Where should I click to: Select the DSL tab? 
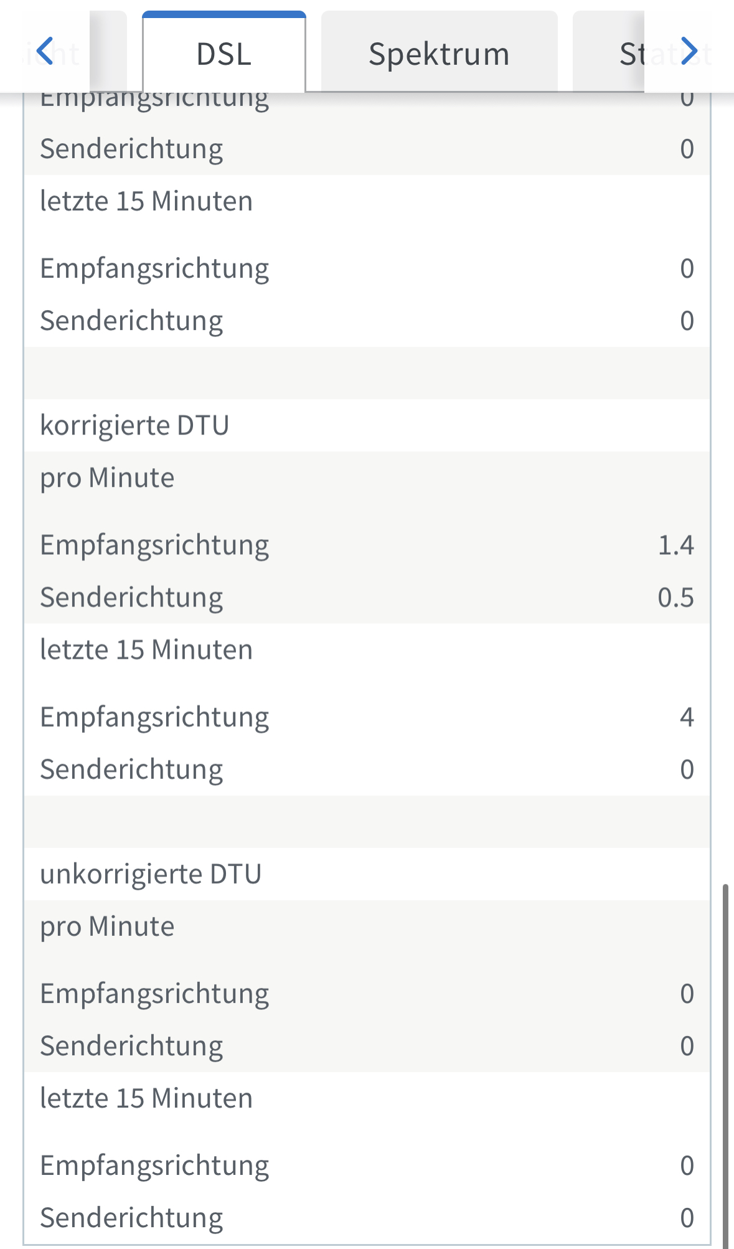pos(223,54)
